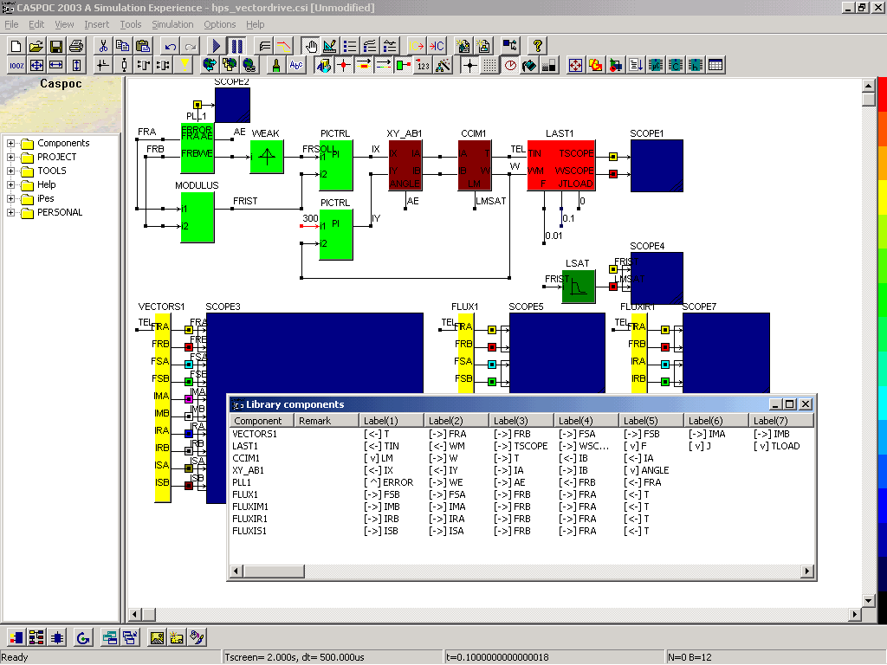The height and width of the screenshot is (665, 887).
Task: Click the Label(7) column header
Action: (x=781, y=421)
